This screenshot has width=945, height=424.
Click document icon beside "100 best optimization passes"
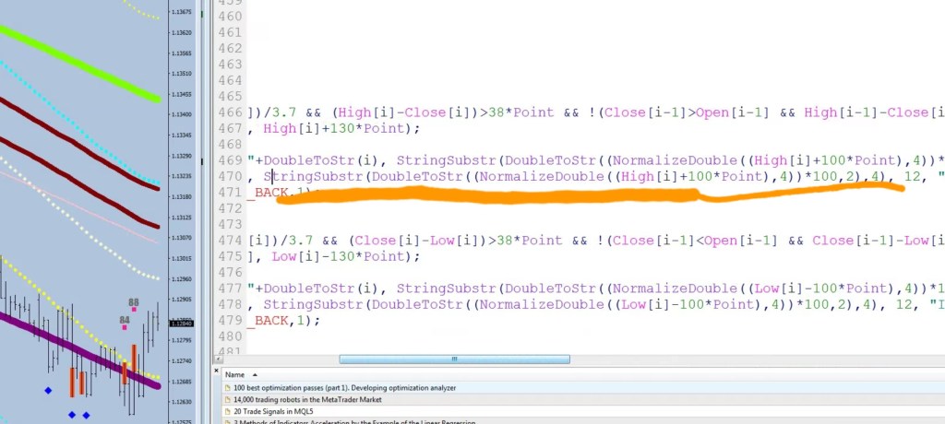tap(228, 388)
